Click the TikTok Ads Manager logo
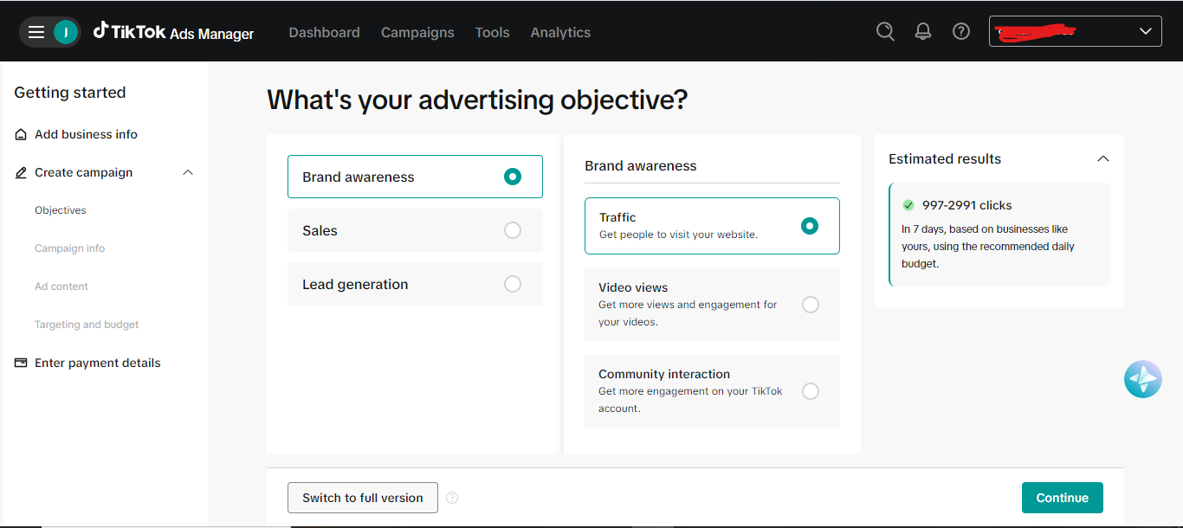Viewport: 1183px width, 528px height. tap(173, 32)
